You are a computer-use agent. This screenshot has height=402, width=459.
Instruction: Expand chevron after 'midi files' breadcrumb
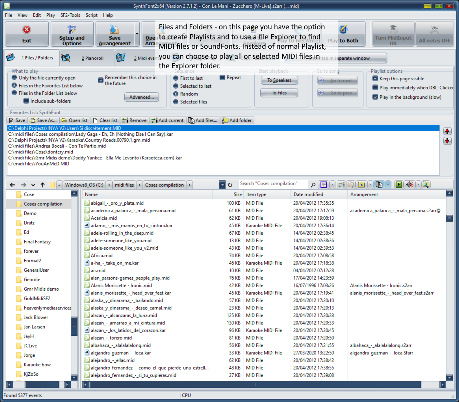(139, 185)
